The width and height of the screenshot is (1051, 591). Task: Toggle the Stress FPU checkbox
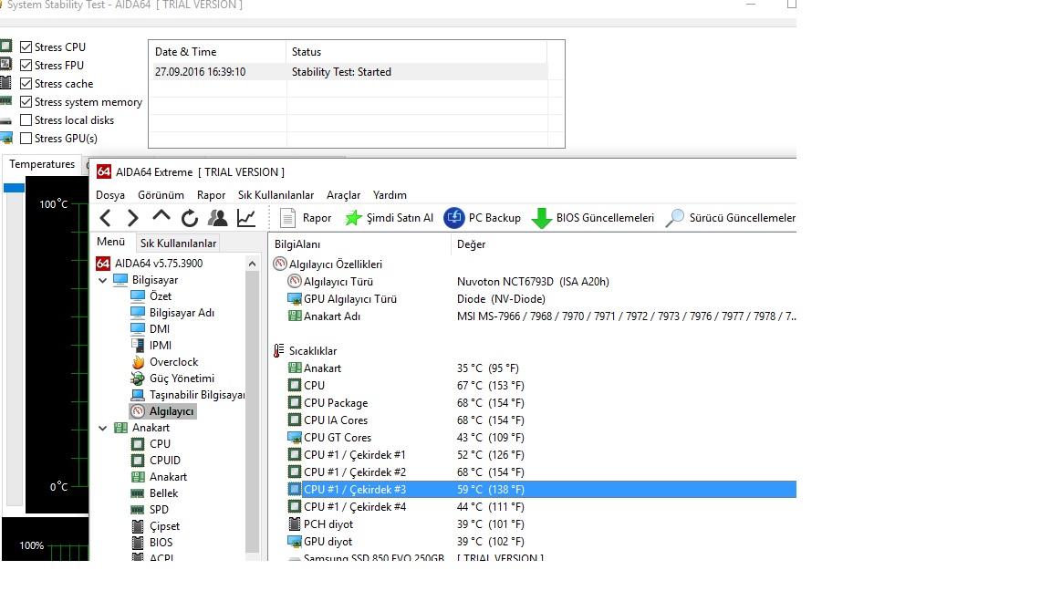[26, 65]
